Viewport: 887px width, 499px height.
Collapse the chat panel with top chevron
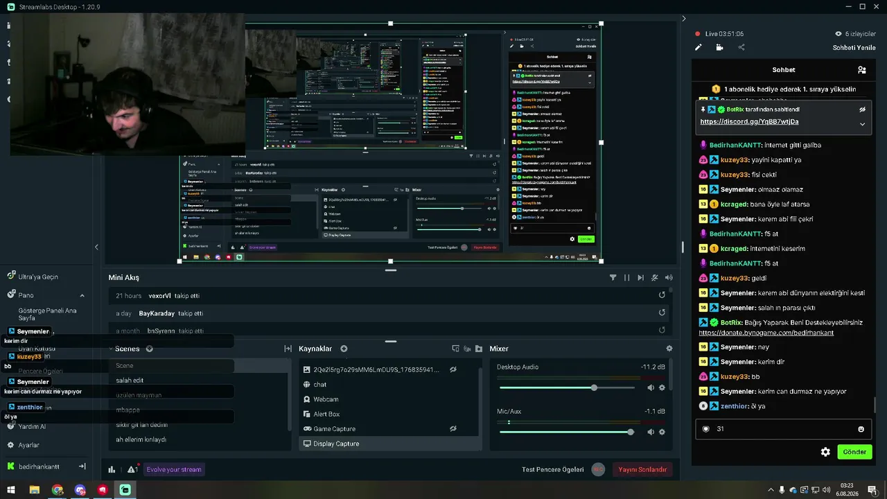click(683, 19)
